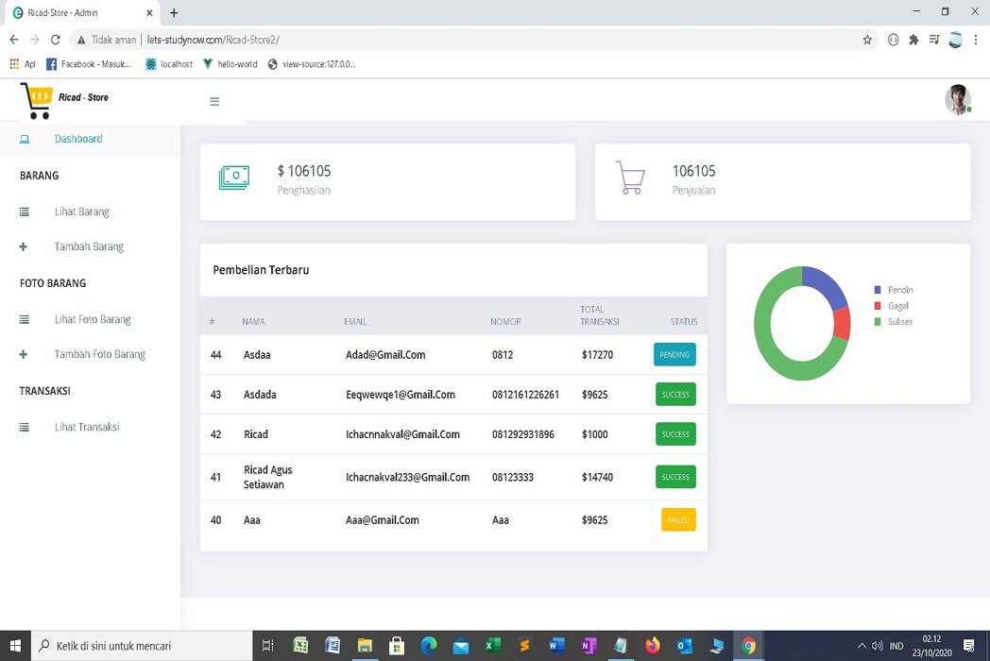
Task: Click PENDING status badge for Asdaa
Action: point(674,355)
